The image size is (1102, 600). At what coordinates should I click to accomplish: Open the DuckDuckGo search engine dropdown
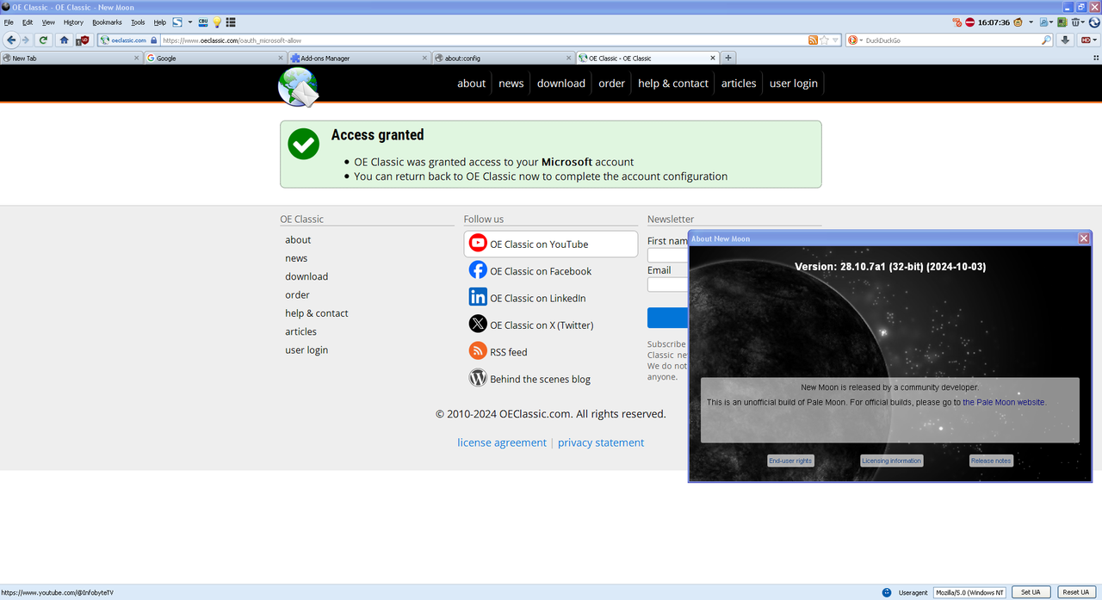coord(855,40)
